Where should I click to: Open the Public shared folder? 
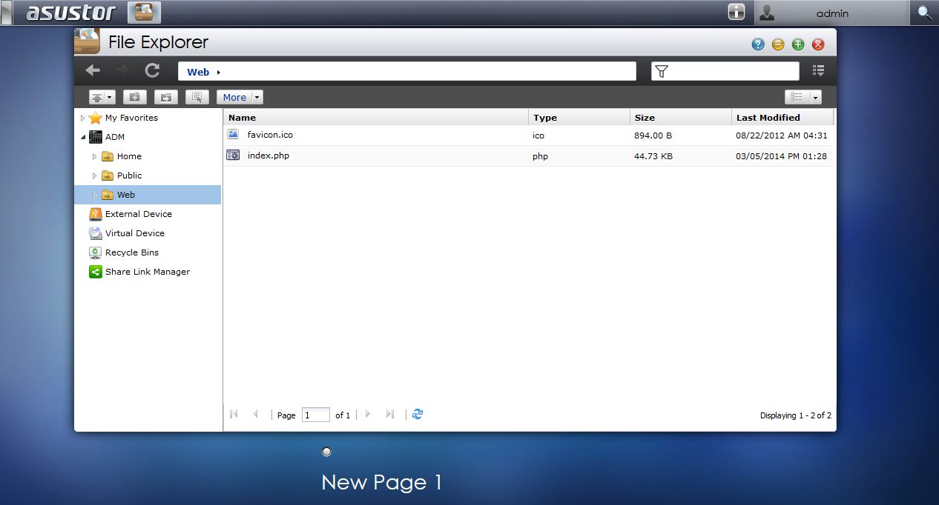point(129,175)
